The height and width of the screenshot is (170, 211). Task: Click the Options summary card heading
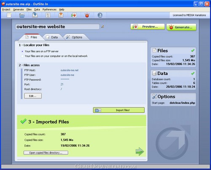(x=166, y=96)
